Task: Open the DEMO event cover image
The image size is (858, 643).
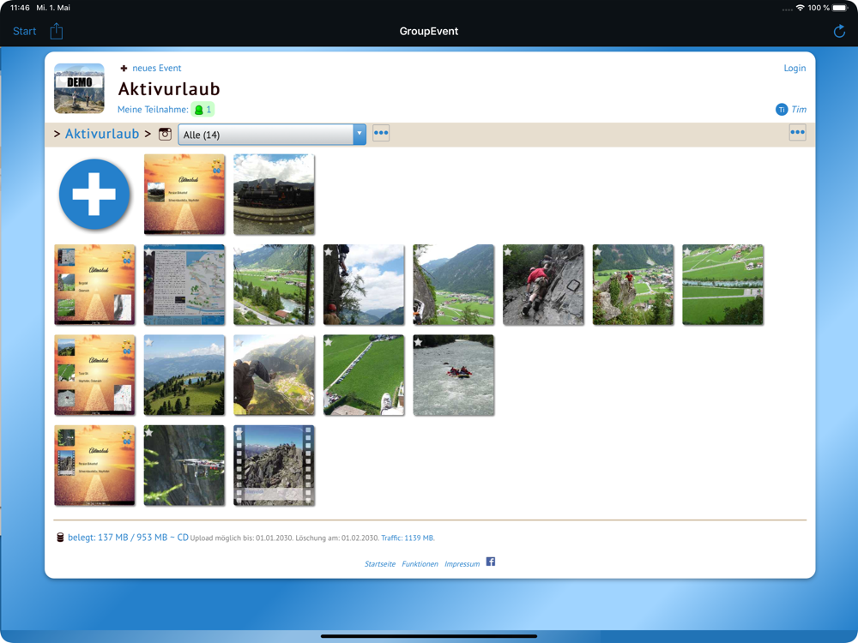Action: [x=79, y=88]
